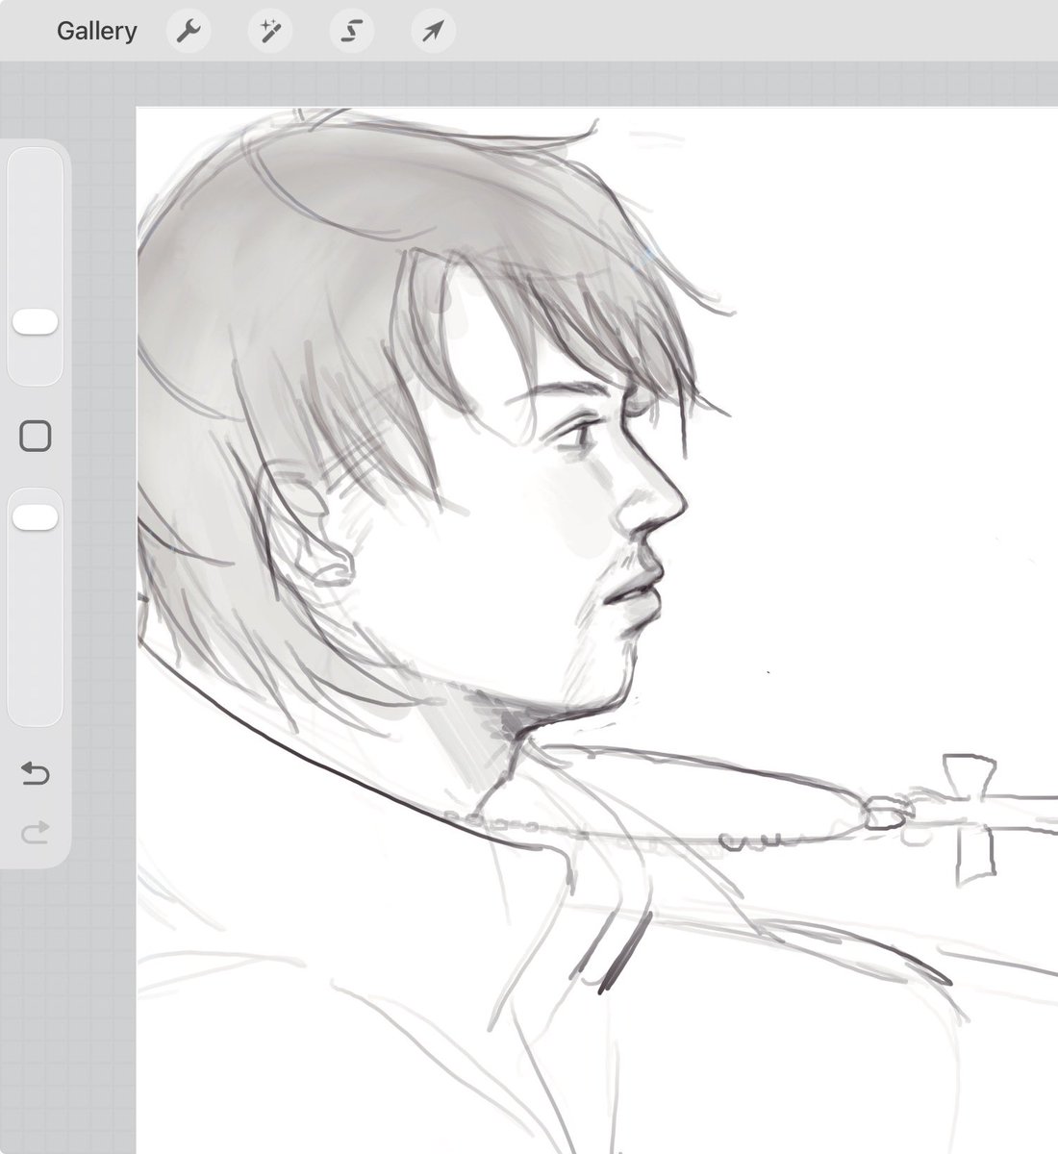Return to the Gallery
The height and width of the screenshot is (1154, 1058).
point(96,31)
